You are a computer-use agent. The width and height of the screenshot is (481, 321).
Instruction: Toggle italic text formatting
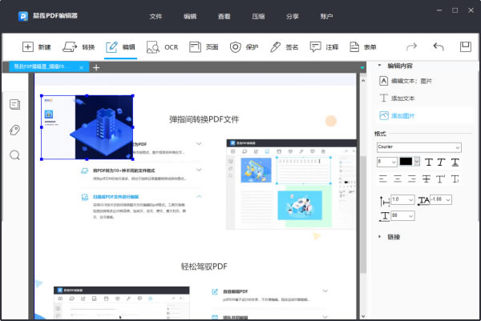coord(441,162)
